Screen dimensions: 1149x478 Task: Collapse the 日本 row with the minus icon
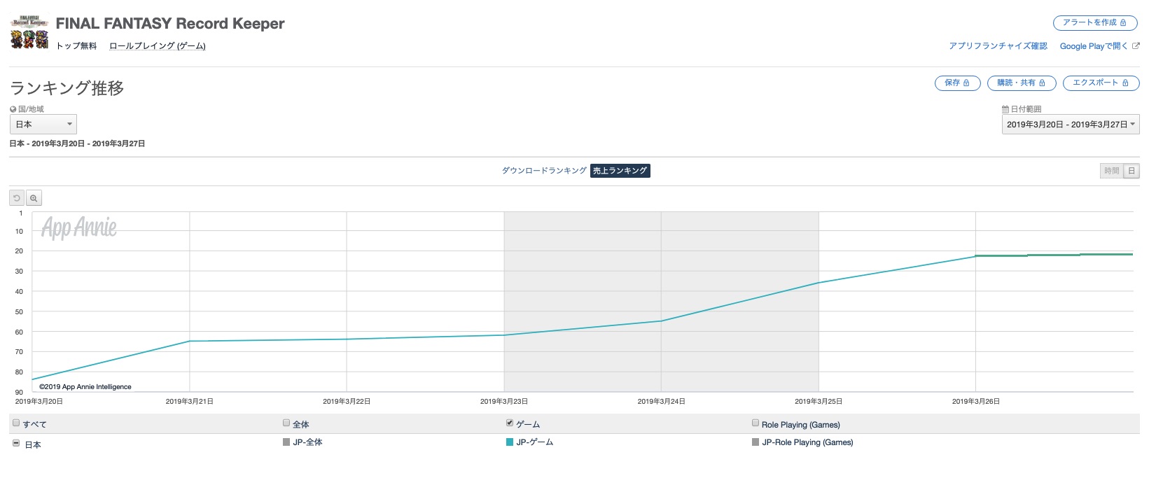[16, 444]
